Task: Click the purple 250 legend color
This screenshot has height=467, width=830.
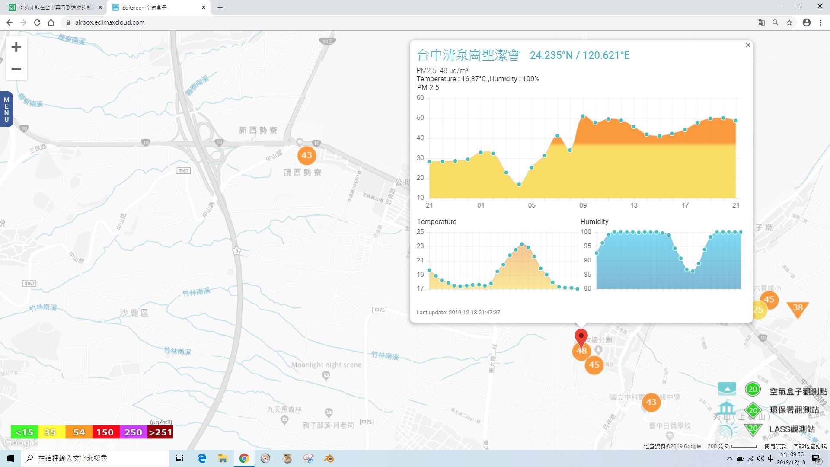Action: pyautogui.click(x=133, y=432)
